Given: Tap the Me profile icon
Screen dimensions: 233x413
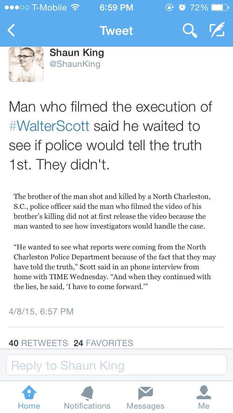Looking at the screenshot, I should (204, 393).
